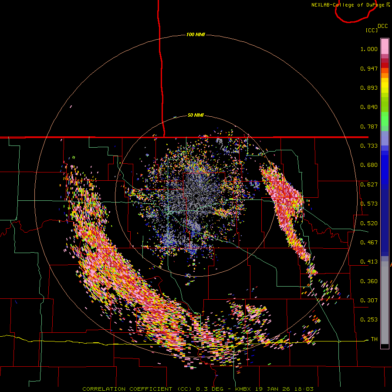The height and width of the screenshot is (392, 392).
Task: Click the pink segment of the color bar
Action: click(385, 46)
